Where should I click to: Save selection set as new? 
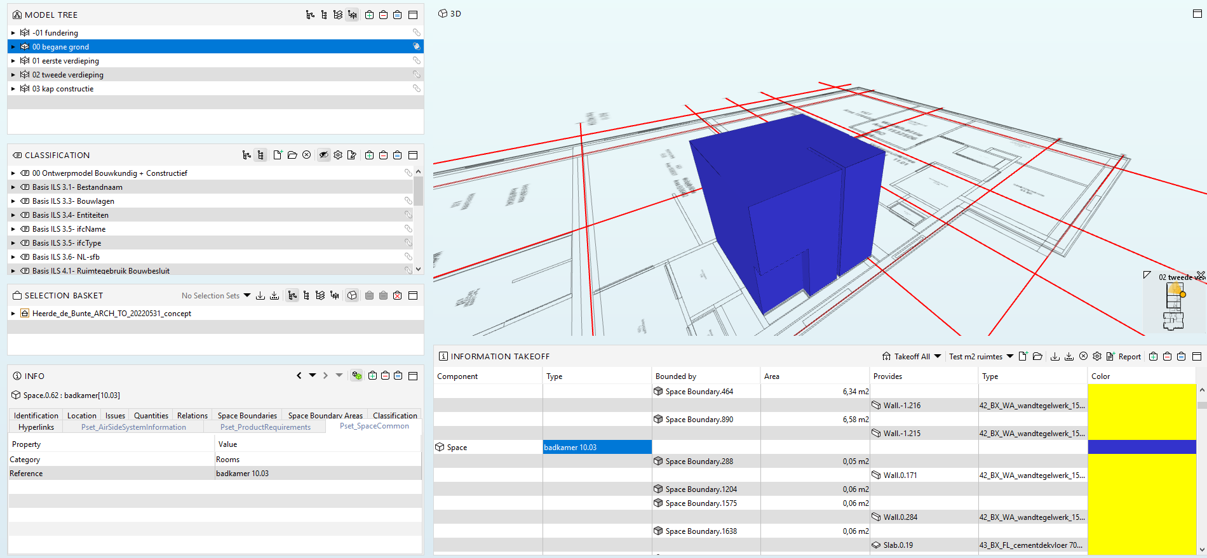pos(274,295)
